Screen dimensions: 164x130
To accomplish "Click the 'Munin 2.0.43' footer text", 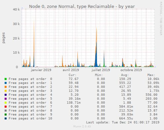I will pos(82,126).
